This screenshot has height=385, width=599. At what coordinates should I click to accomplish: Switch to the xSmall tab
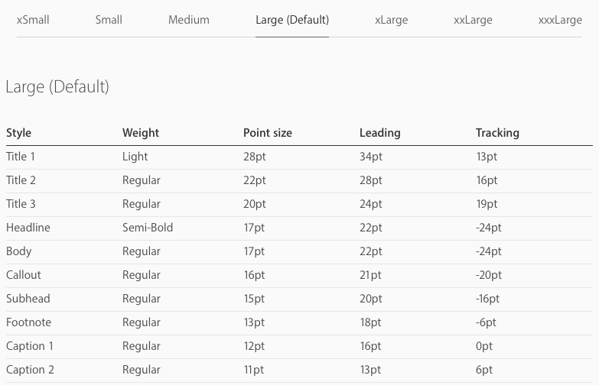tap(33, 20)
